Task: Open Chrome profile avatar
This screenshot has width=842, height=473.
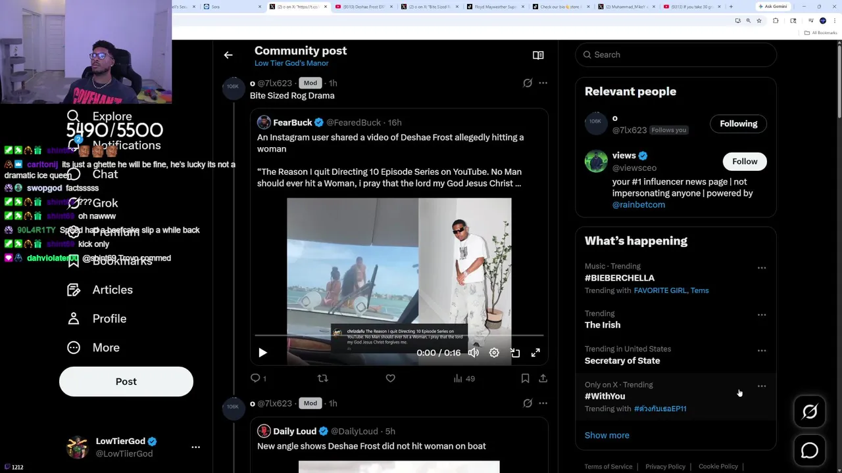Action: point(823,21)
